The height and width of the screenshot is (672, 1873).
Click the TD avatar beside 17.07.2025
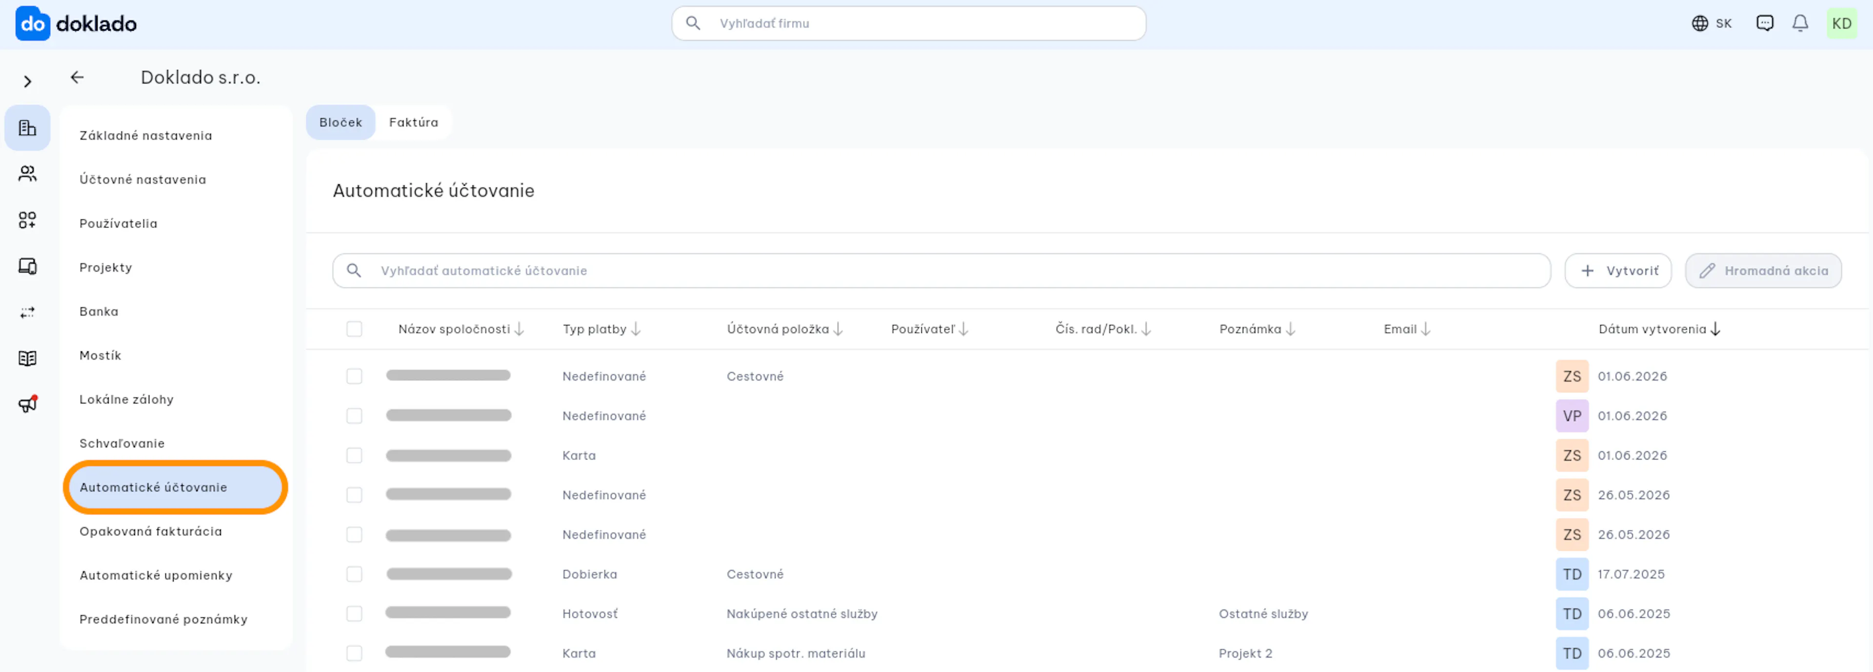1572,574
